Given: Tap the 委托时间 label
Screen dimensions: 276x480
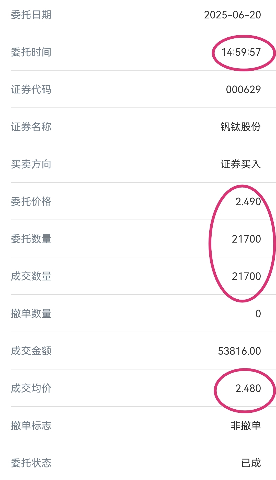Looking at the screenshot, I should [31, 52].
